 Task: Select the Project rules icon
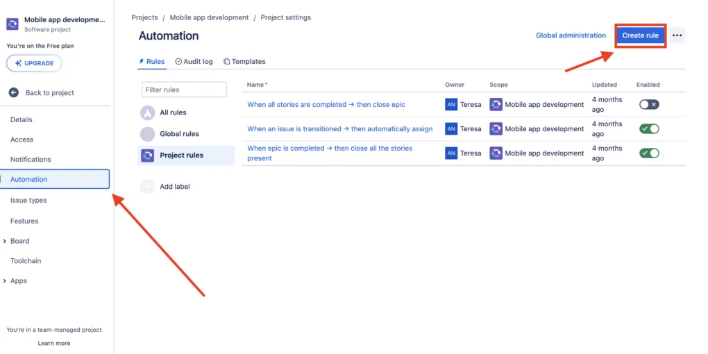(148, 155)
